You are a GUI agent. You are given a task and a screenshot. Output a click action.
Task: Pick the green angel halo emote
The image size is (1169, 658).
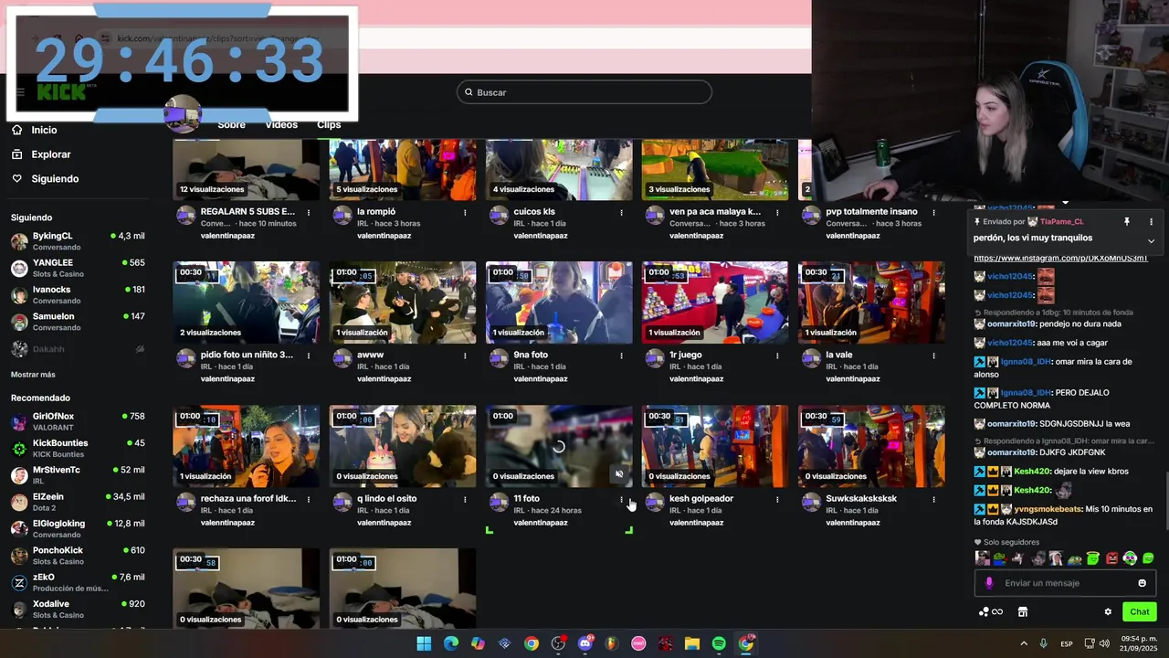coord(1093,557)
